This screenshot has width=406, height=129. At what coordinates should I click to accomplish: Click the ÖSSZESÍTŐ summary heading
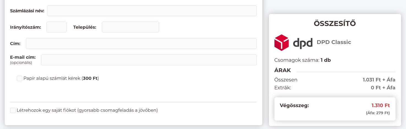[x=335, y=24]
